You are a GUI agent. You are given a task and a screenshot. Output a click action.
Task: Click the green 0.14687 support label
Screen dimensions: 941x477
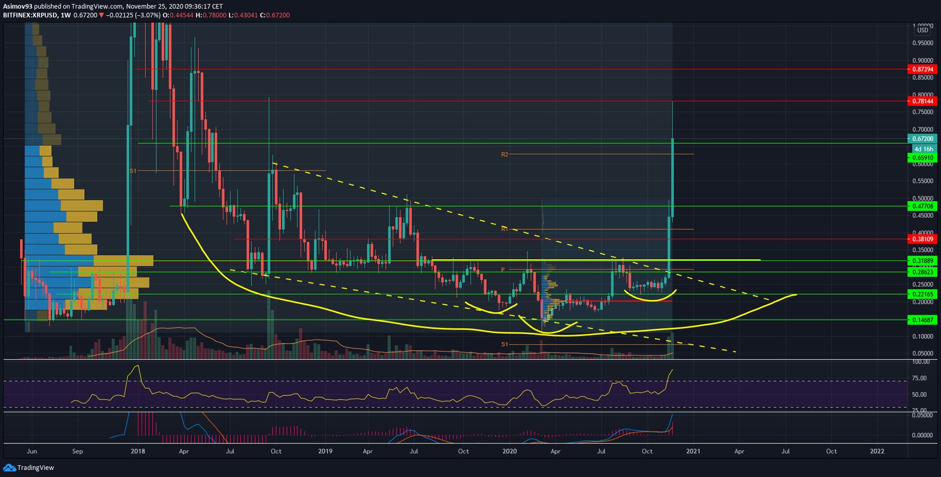point(923,320)
